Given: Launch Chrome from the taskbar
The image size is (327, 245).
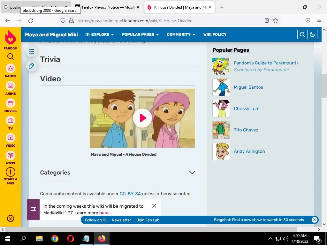Looking at the screenshot, I should tap(55, 239).
